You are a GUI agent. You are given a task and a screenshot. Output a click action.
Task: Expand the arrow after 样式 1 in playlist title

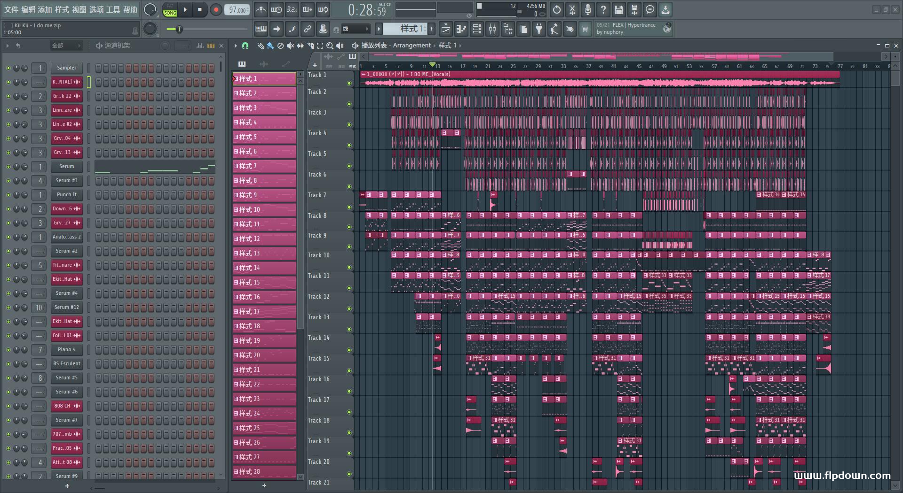[x=460, y=46]
